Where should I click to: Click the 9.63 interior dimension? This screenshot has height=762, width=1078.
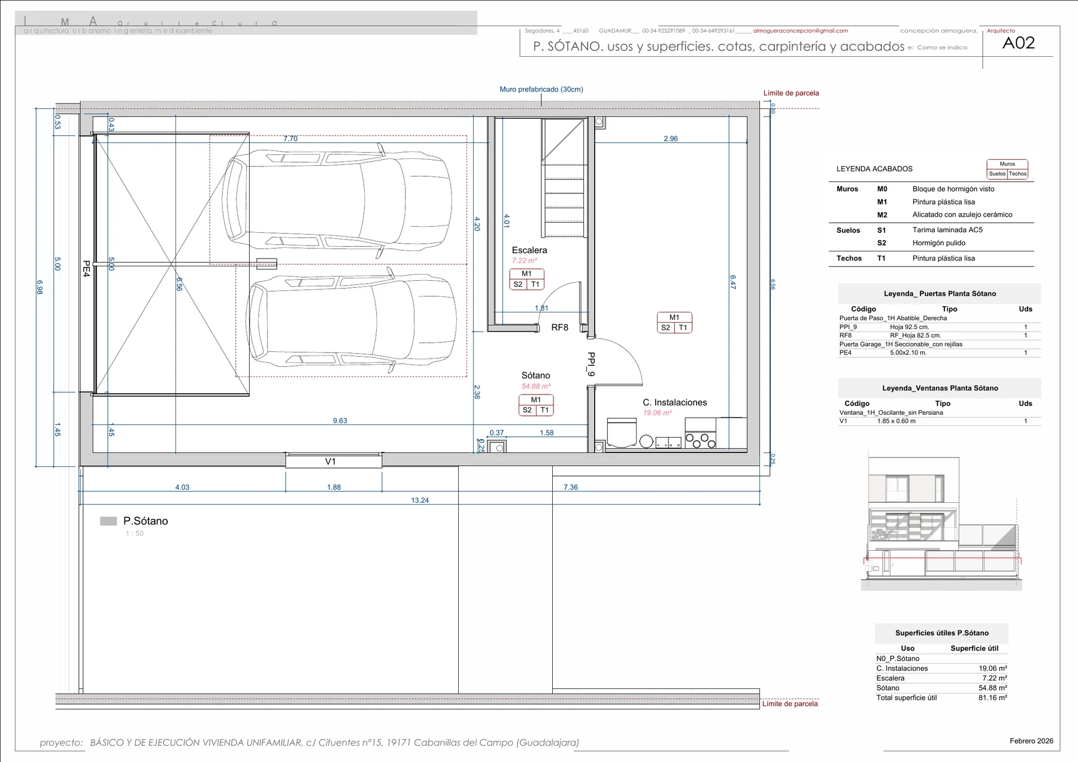340,421
